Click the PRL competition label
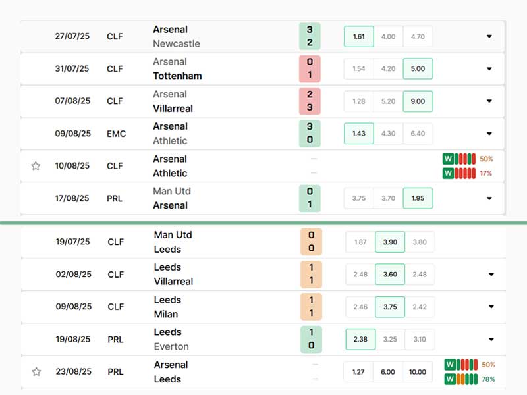This screenshot has height=395, width=527. click(x=116, y=198)
